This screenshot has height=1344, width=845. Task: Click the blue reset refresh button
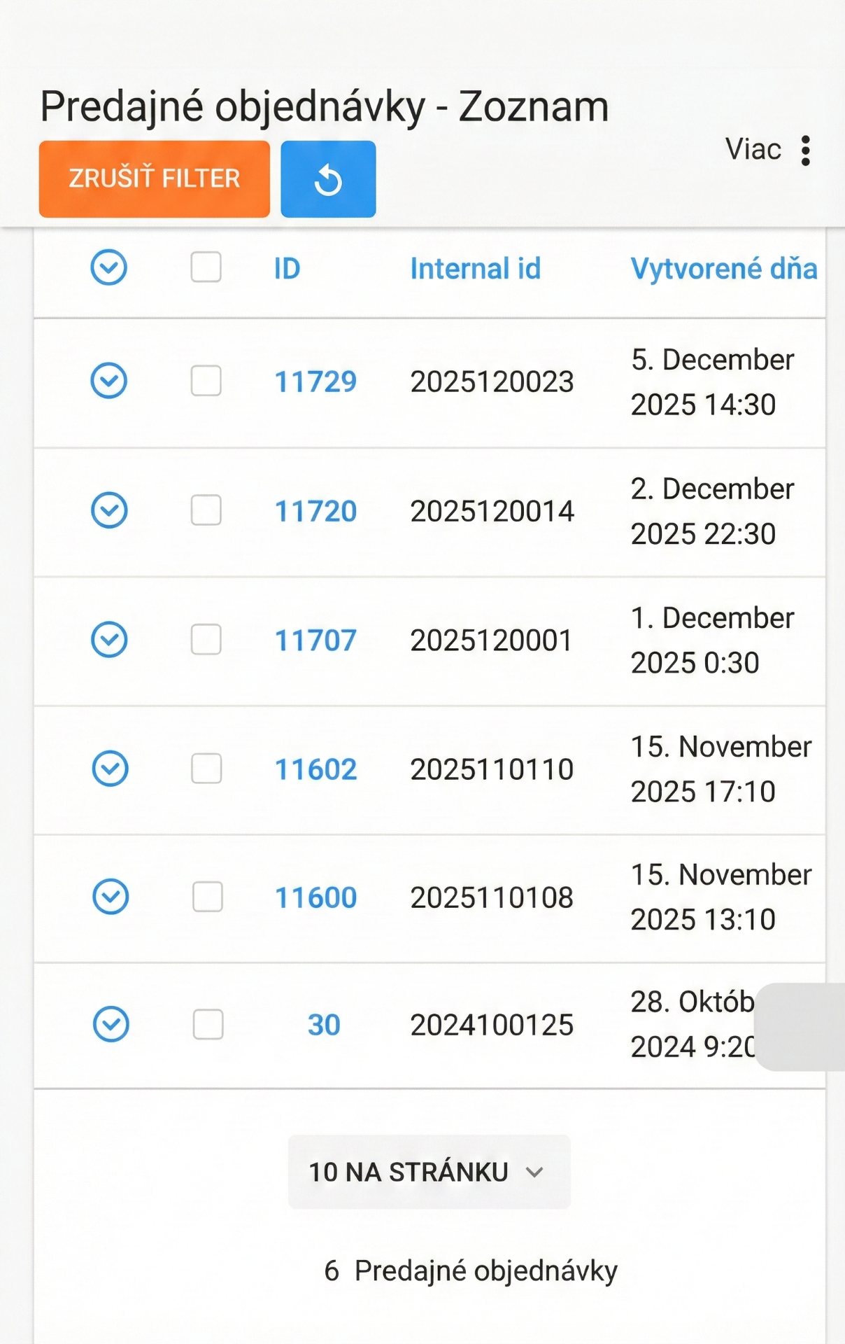[328, 179]
